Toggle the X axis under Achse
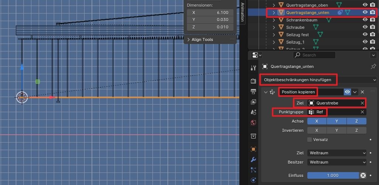The height and width of the screenshot is (185, 379). [317, 121]
